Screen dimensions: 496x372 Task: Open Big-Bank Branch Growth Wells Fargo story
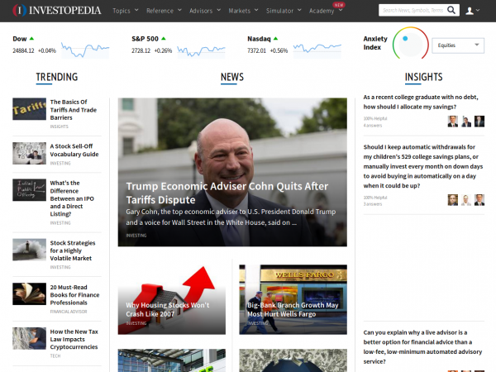pyautogui.click(x=293, y=309)
